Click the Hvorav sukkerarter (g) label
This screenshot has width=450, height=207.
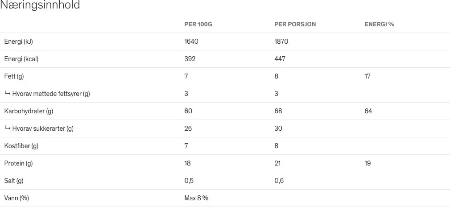click(43, 128)
